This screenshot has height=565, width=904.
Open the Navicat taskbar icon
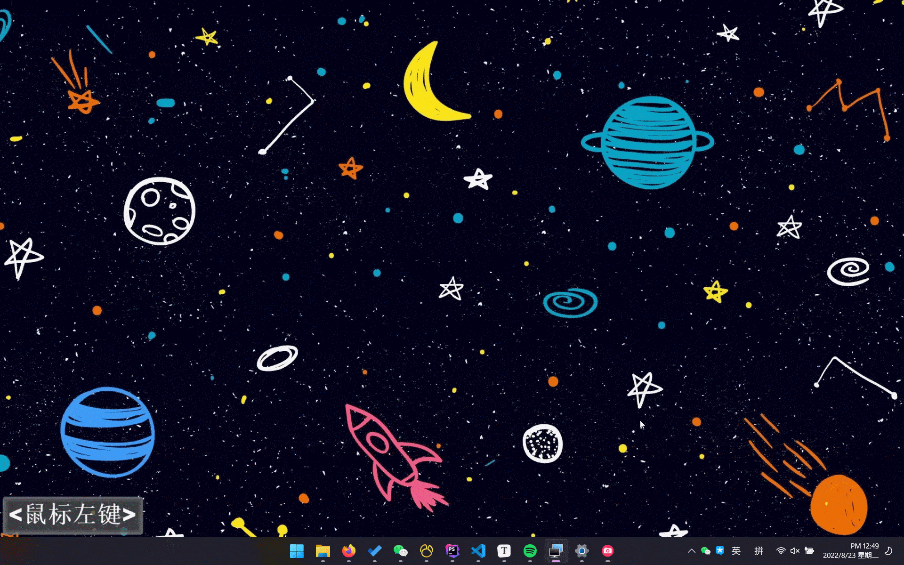(427, 550)
